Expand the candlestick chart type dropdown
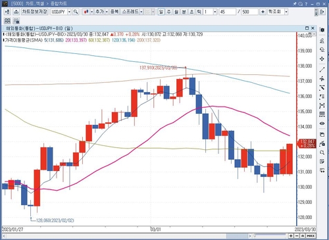Image resolution: width=329 pixels, height=240 pixels. pyautogui.click(x=91, y=12)
